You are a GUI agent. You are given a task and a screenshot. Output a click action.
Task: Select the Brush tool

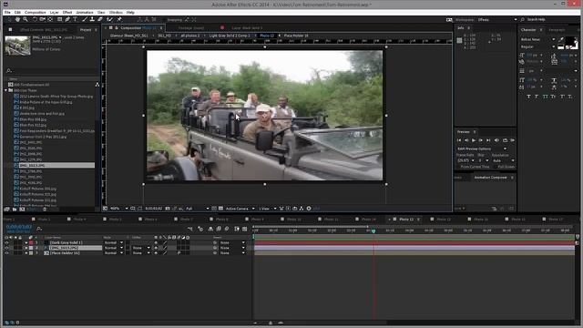pyautogui.click(x=85, y=19)
